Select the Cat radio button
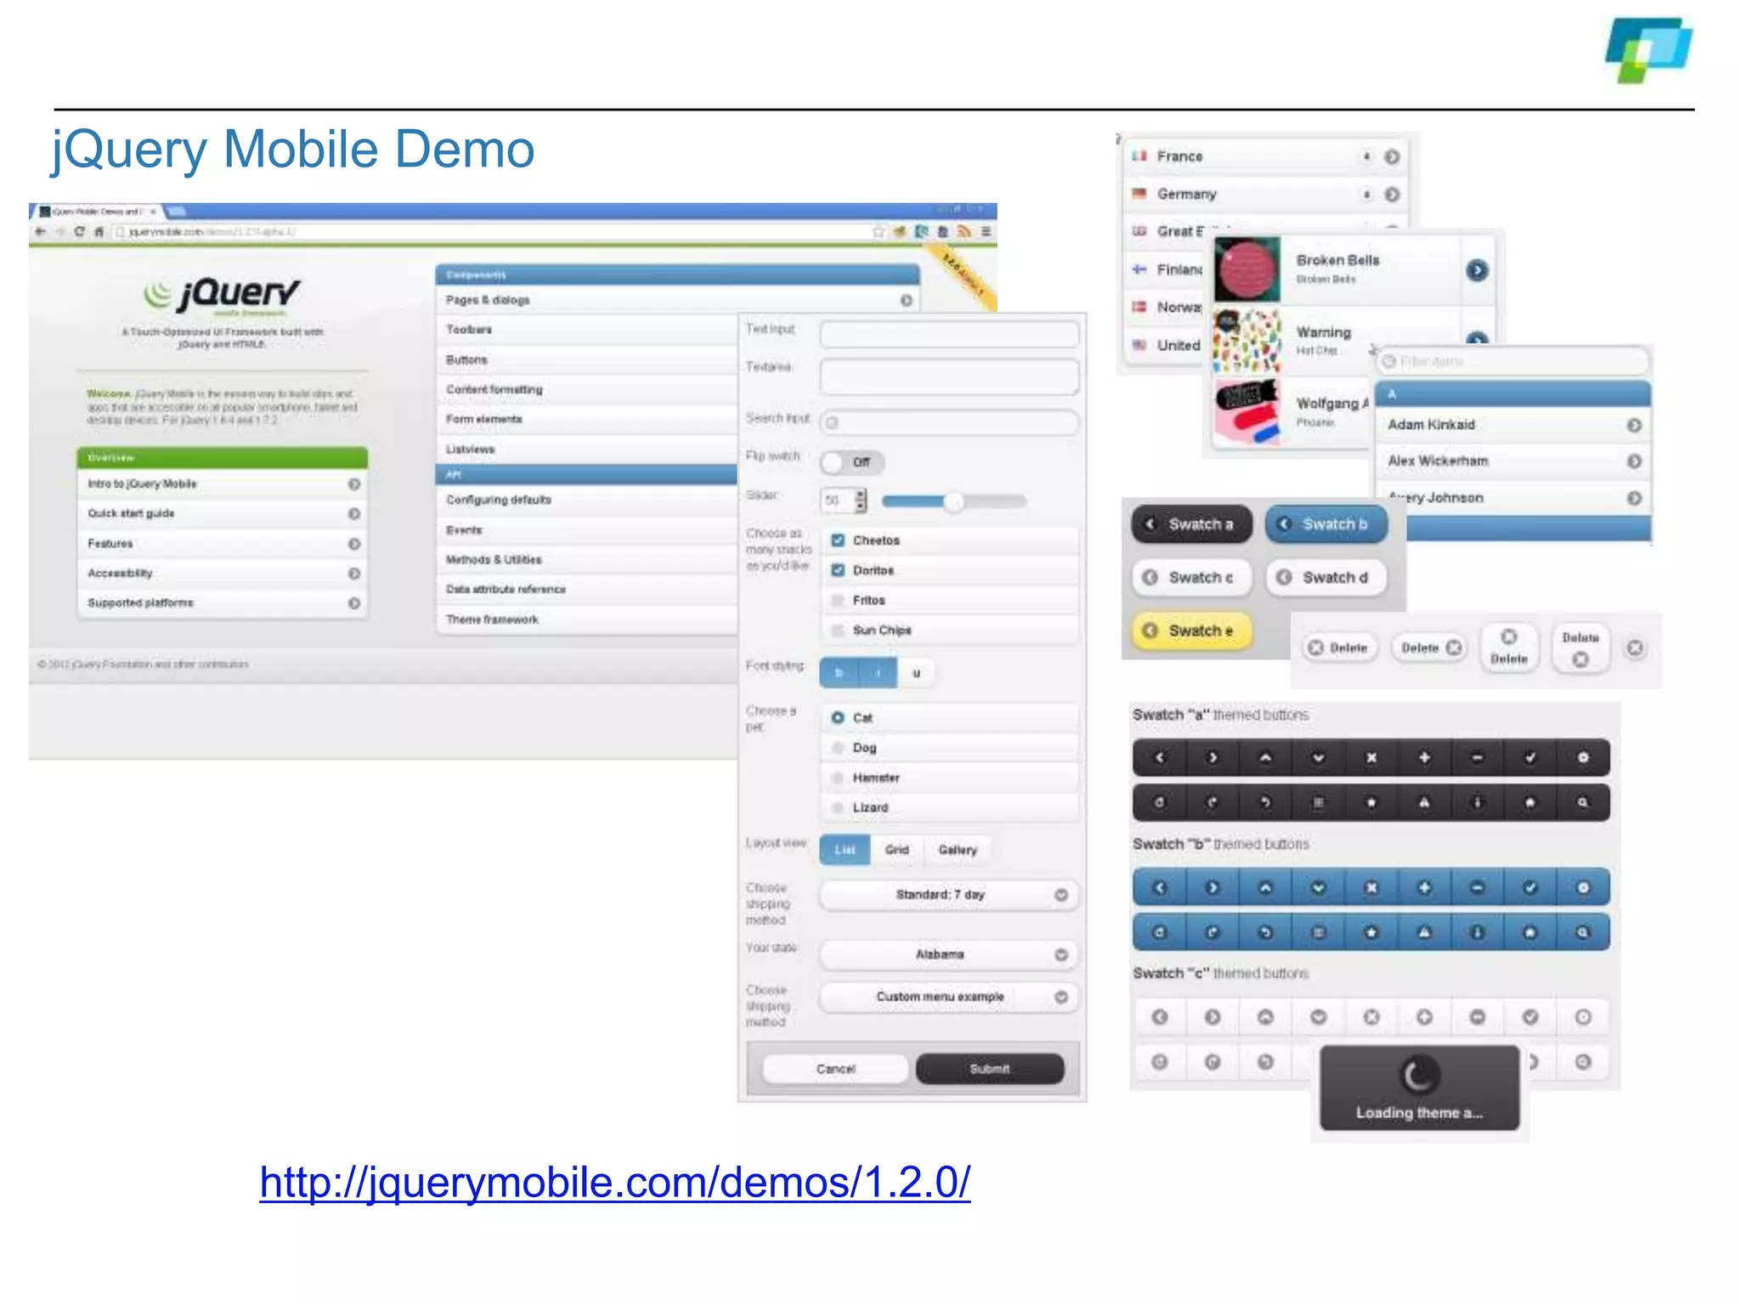The height and width of the screenshot is (1305, 1740). pyautogui.click(x=838, y=718)
